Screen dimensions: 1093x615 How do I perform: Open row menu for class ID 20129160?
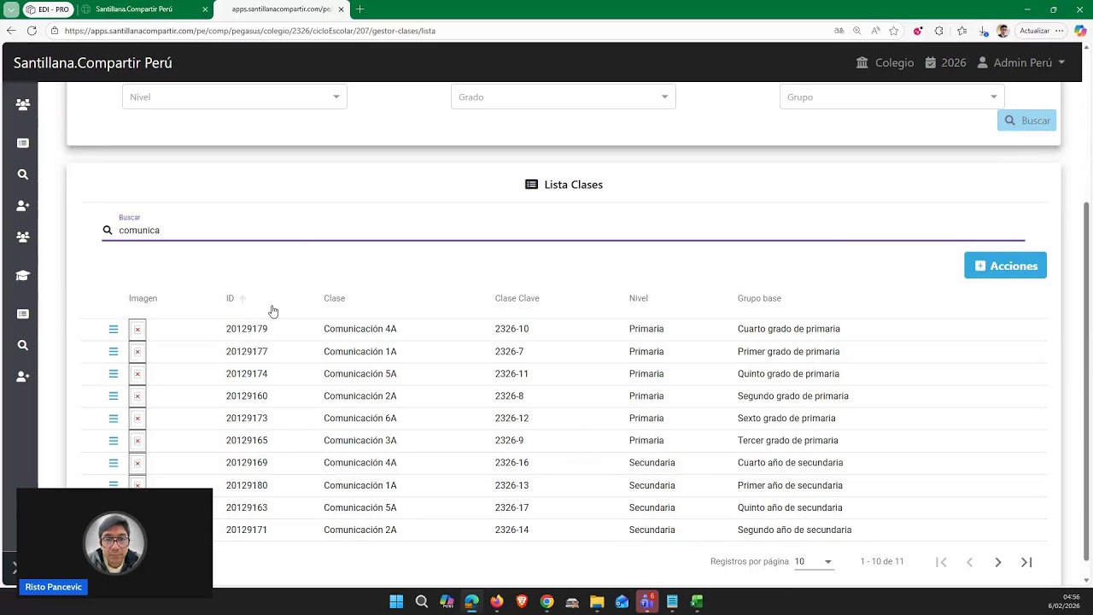(113, 395)
